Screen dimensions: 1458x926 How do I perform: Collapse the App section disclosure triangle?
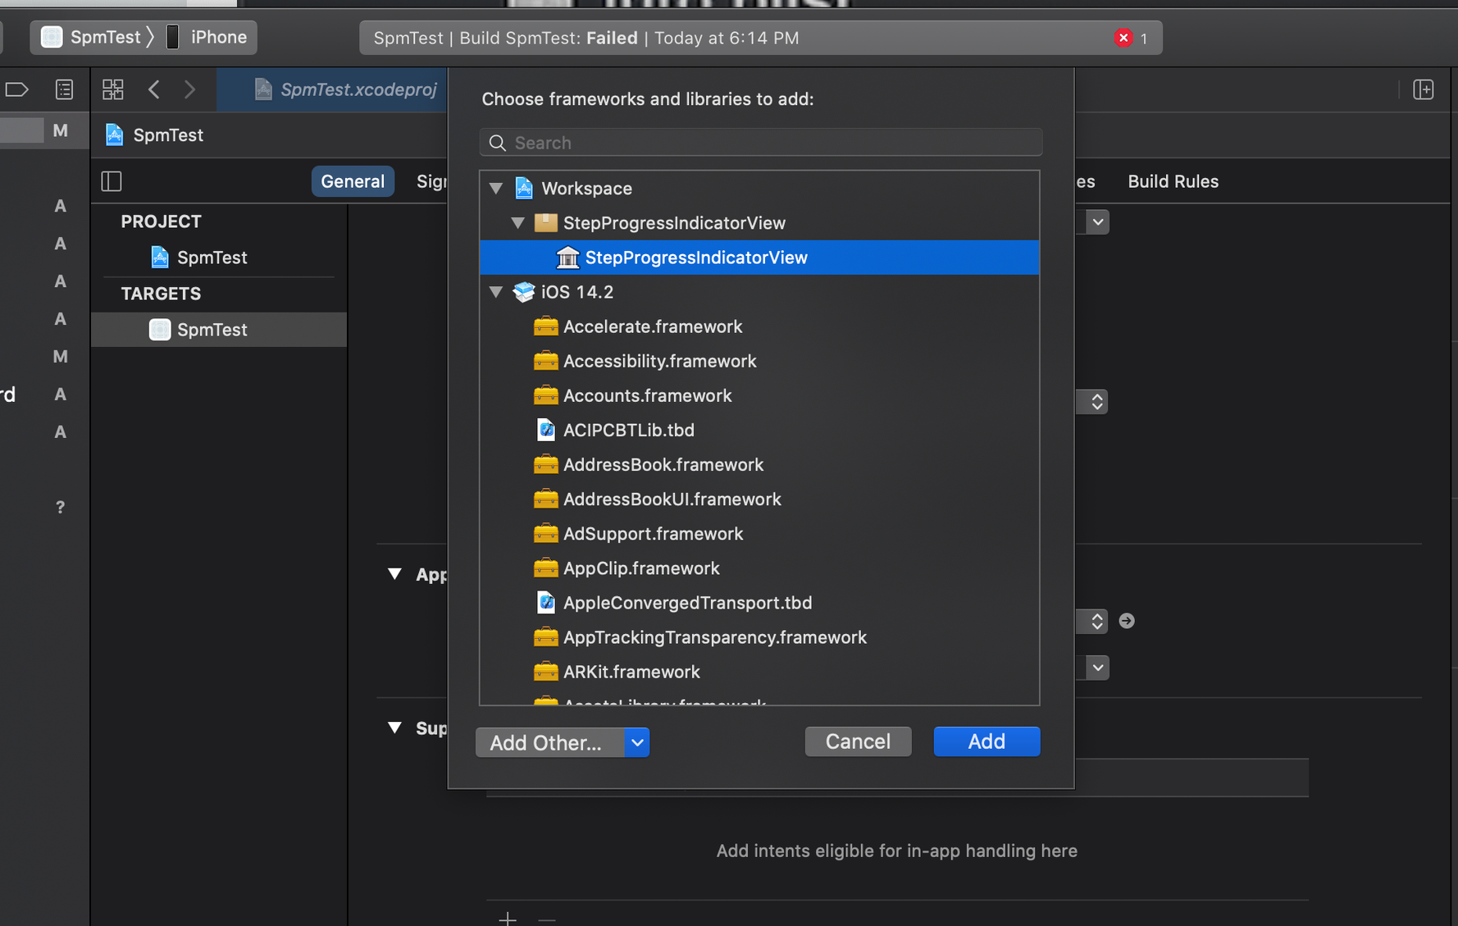click(395, 574)
